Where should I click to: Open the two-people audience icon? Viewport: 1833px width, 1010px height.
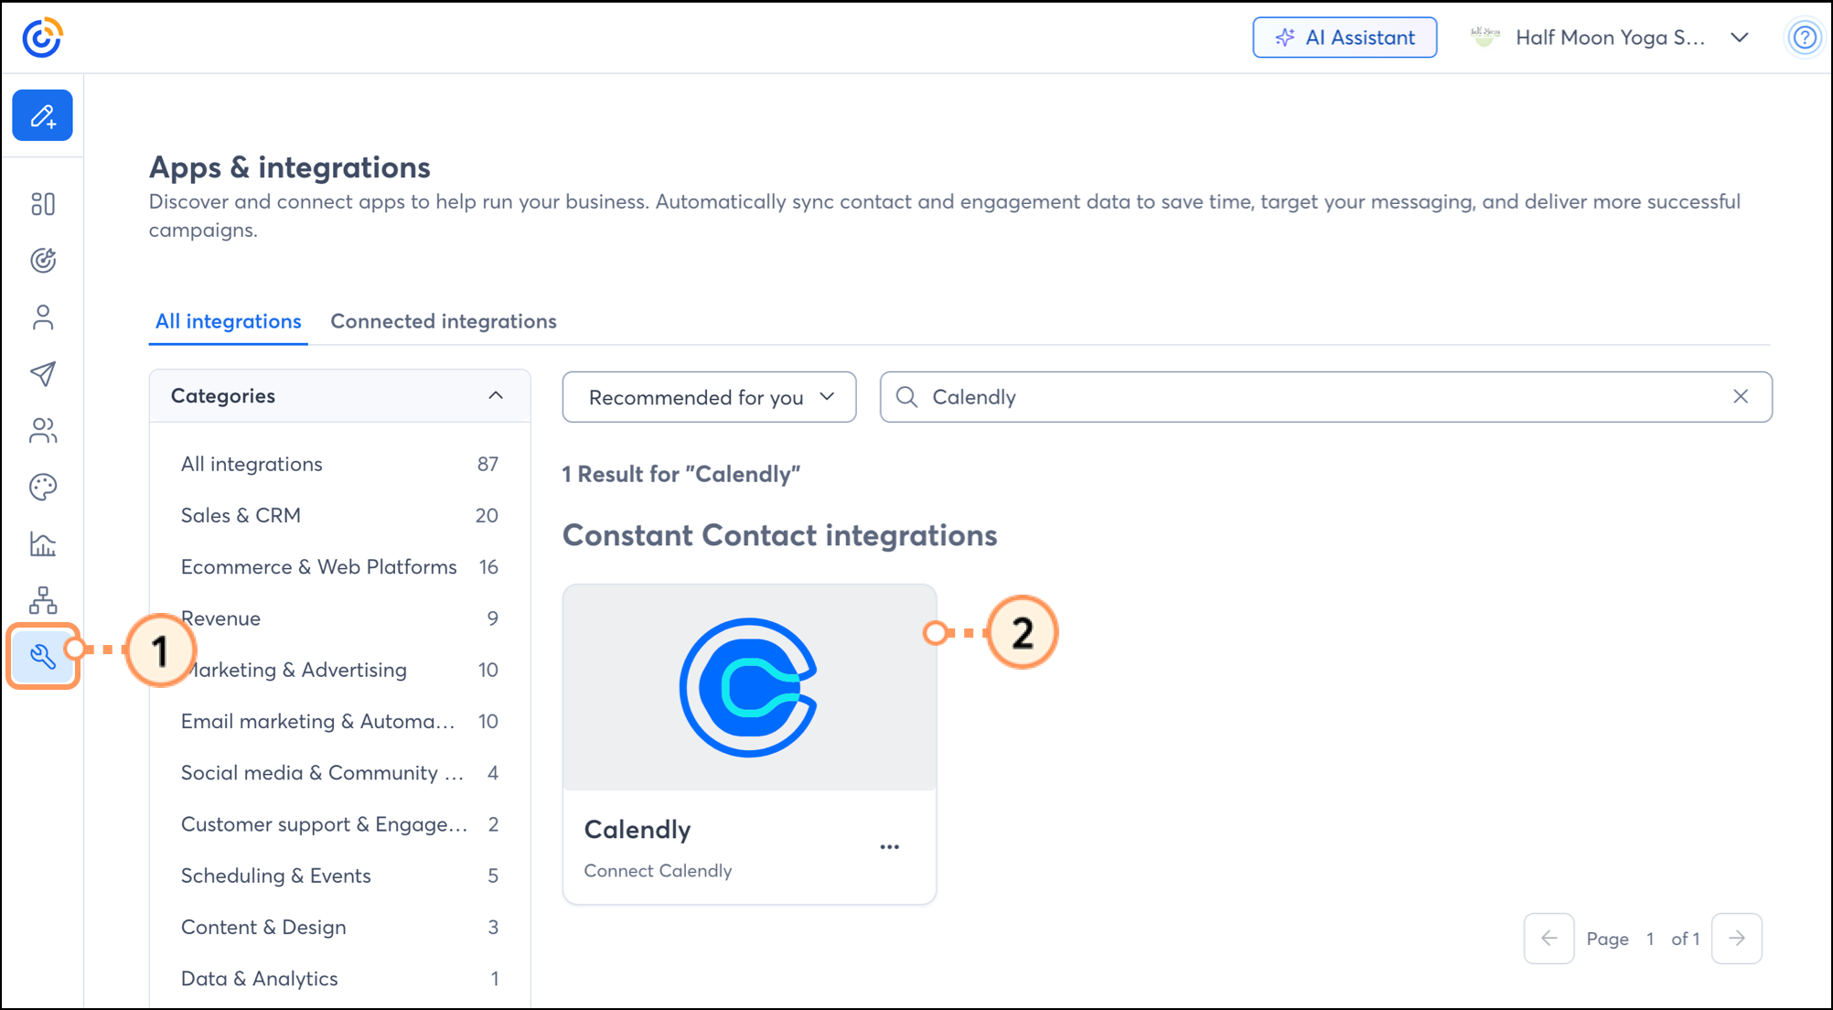tap(43, 430)
